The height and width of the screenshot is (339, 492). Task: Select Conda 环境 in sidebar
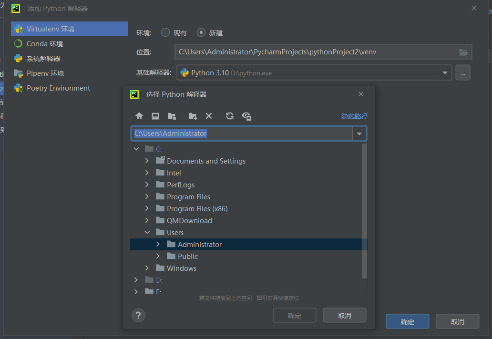pyautogui.click(x=69, y=44)
